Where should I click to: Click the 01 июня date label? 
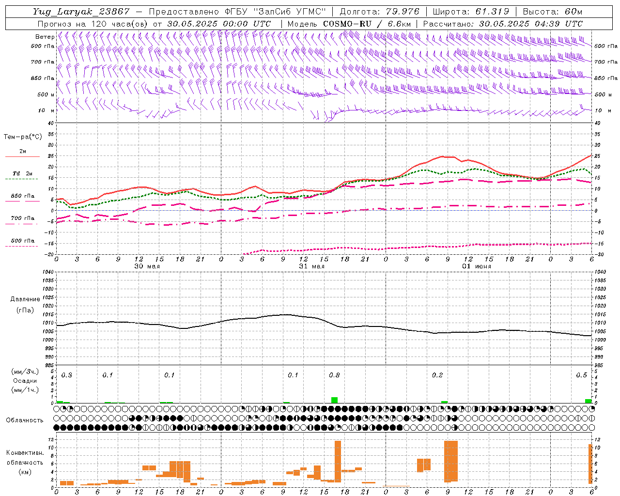tap(476, 266)
